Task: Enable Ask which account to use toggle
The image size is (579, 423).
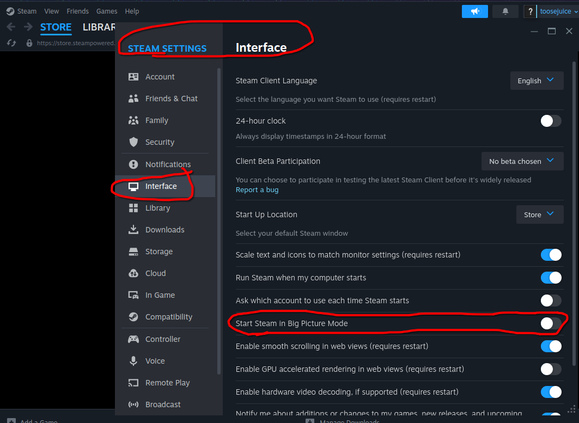Action: pyautogui.click(x=551, y=301)
